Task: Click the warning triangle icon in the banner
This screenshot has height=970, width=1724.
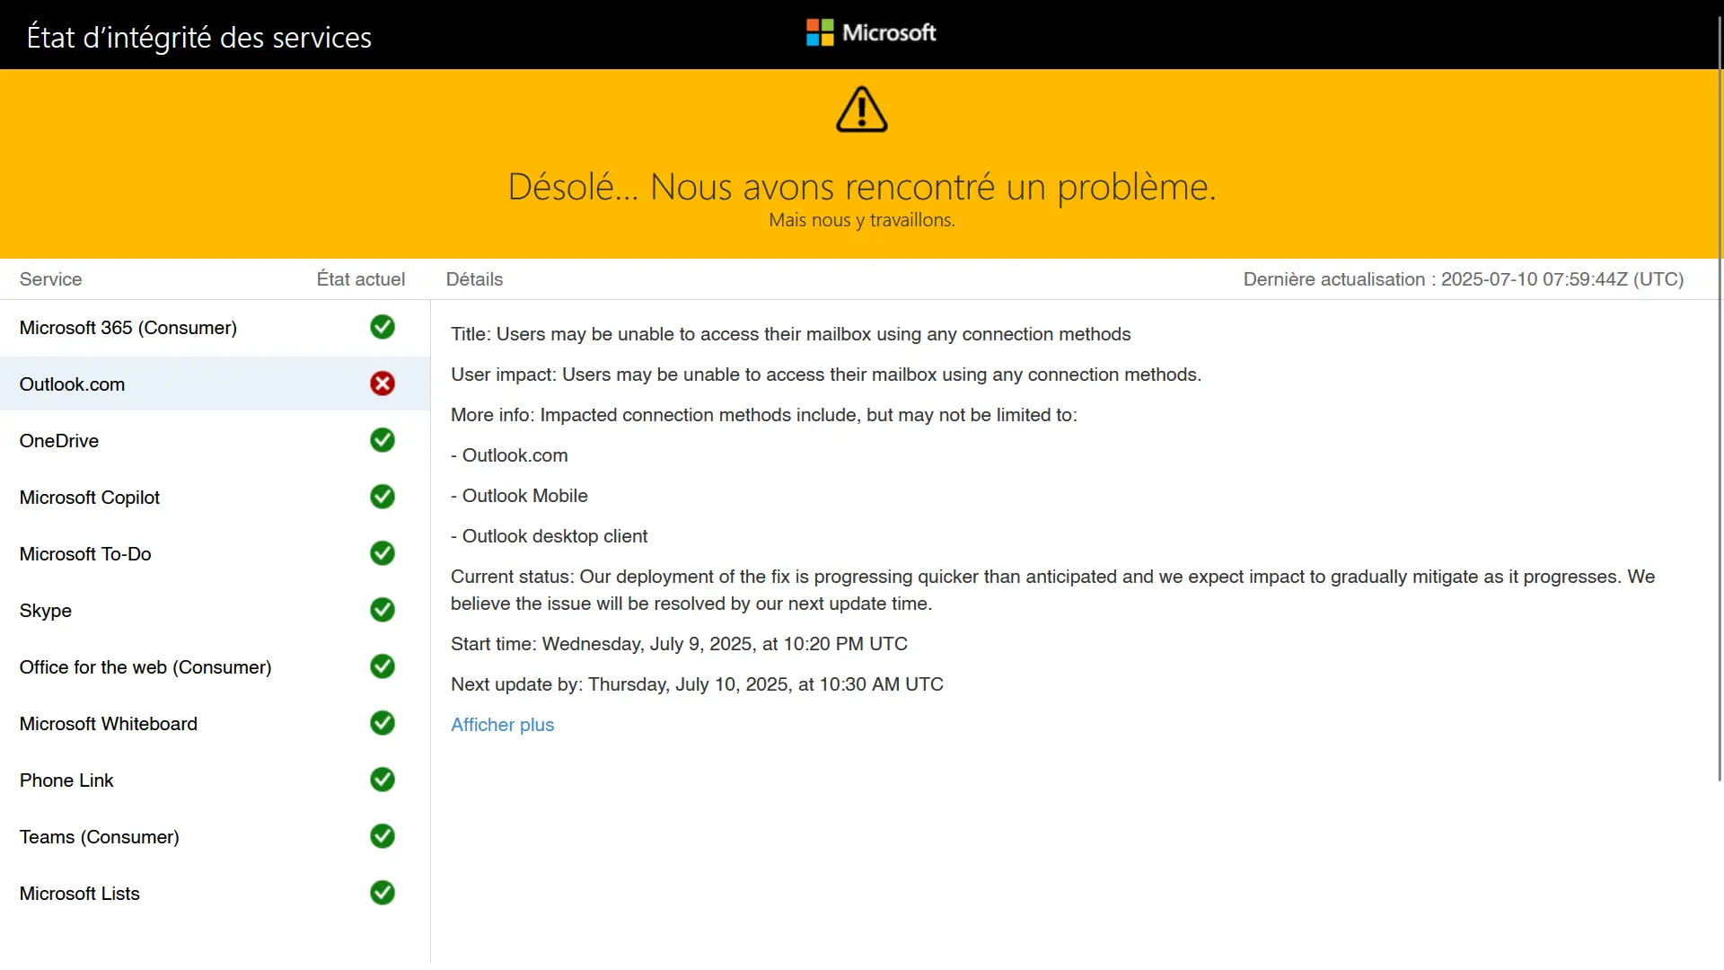Action: coord(862,110)
